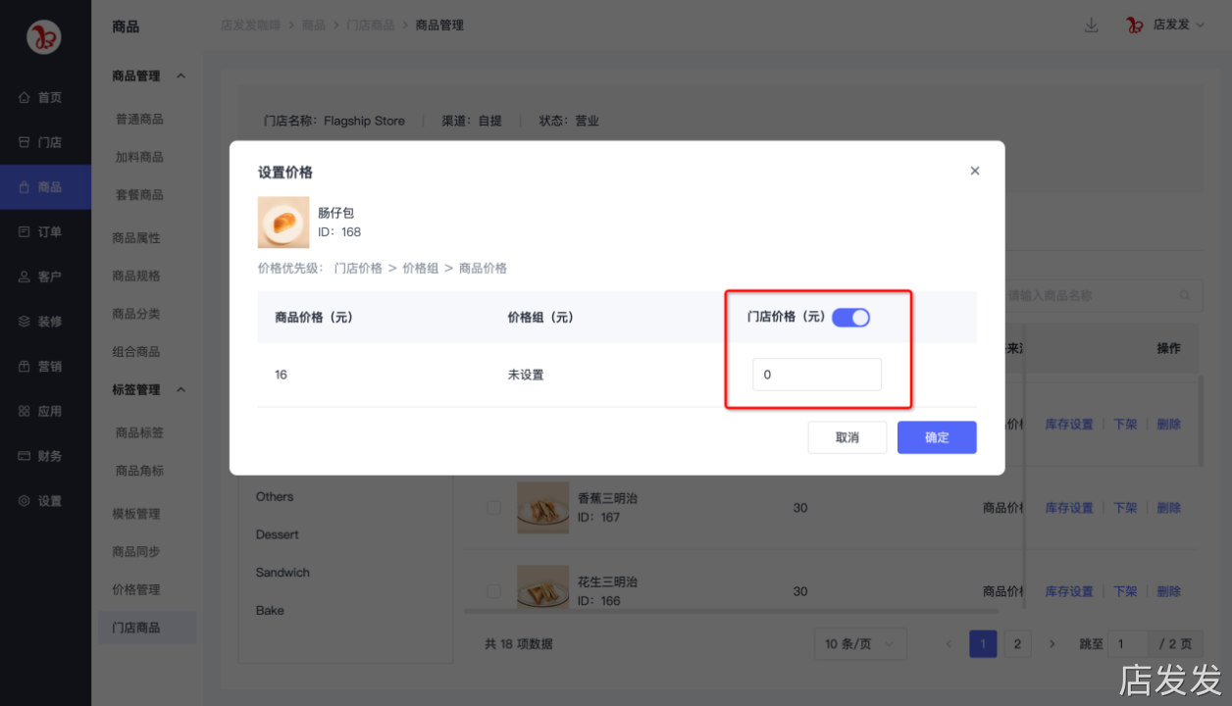The height and width of the screenshot is (706, 1232).
Task: Select the 商品 section in the sidebar
Action: coord(45,187)
